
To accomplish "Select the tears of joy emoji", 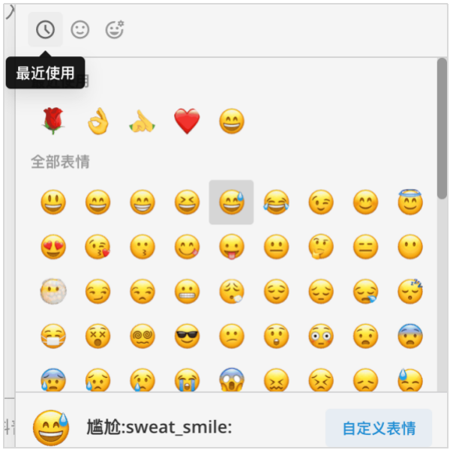I will click(x=277, y=202).
